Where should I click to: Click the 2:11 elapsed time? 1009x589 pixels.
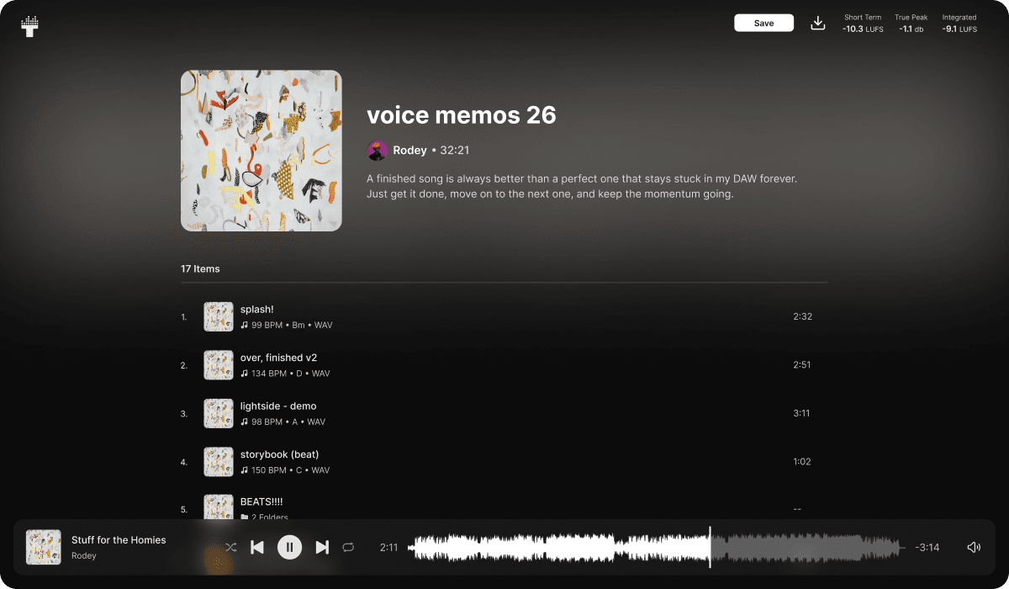[388, 548]
